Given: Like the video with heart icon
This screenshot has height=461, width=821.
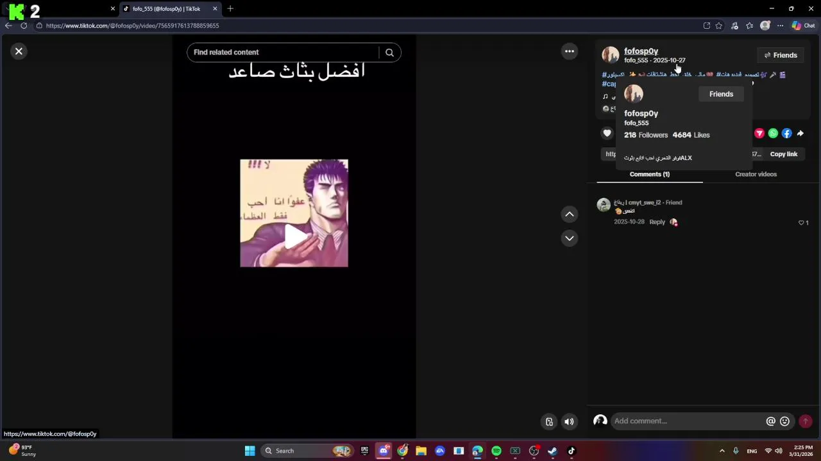Looking at the screenshot, I should click(x=607, y=133).
